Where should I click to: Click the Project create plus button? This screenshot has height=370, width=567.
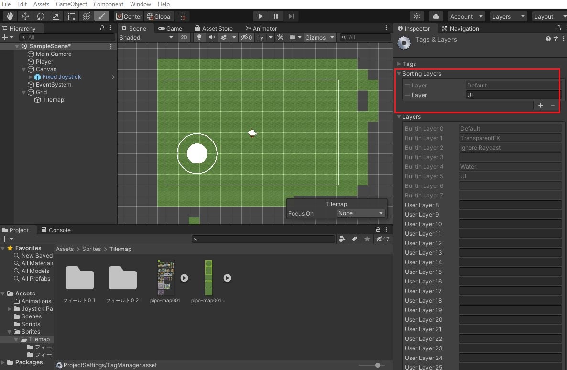[x=7, y=239]
